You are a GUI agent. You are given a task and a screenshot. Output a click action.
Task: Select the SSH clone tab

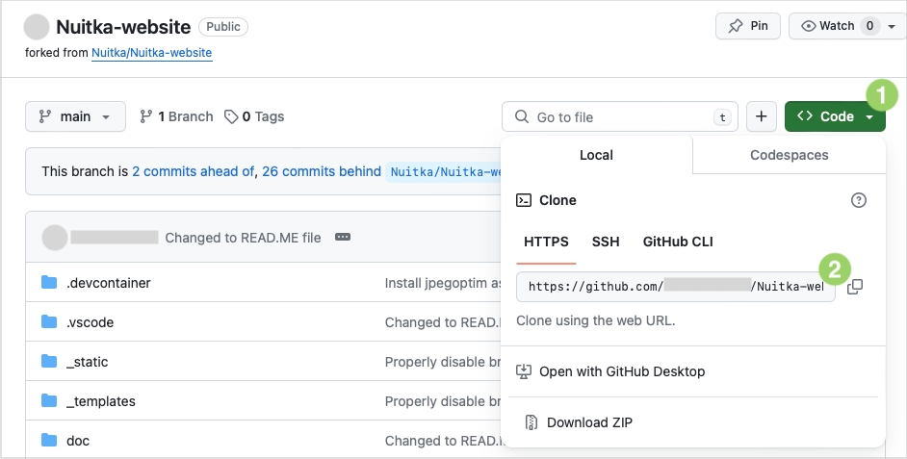(606, 242)
